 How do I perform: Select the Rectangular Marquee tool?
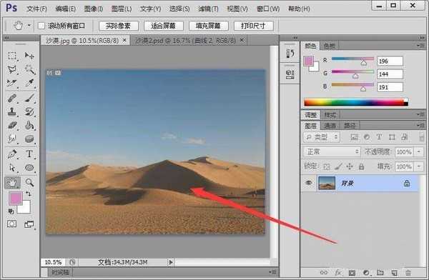click(x=11, y=56)
